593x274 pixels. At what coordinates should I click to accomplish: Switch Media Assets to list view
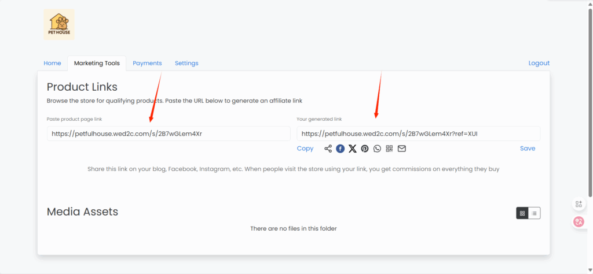coord(535,213)
